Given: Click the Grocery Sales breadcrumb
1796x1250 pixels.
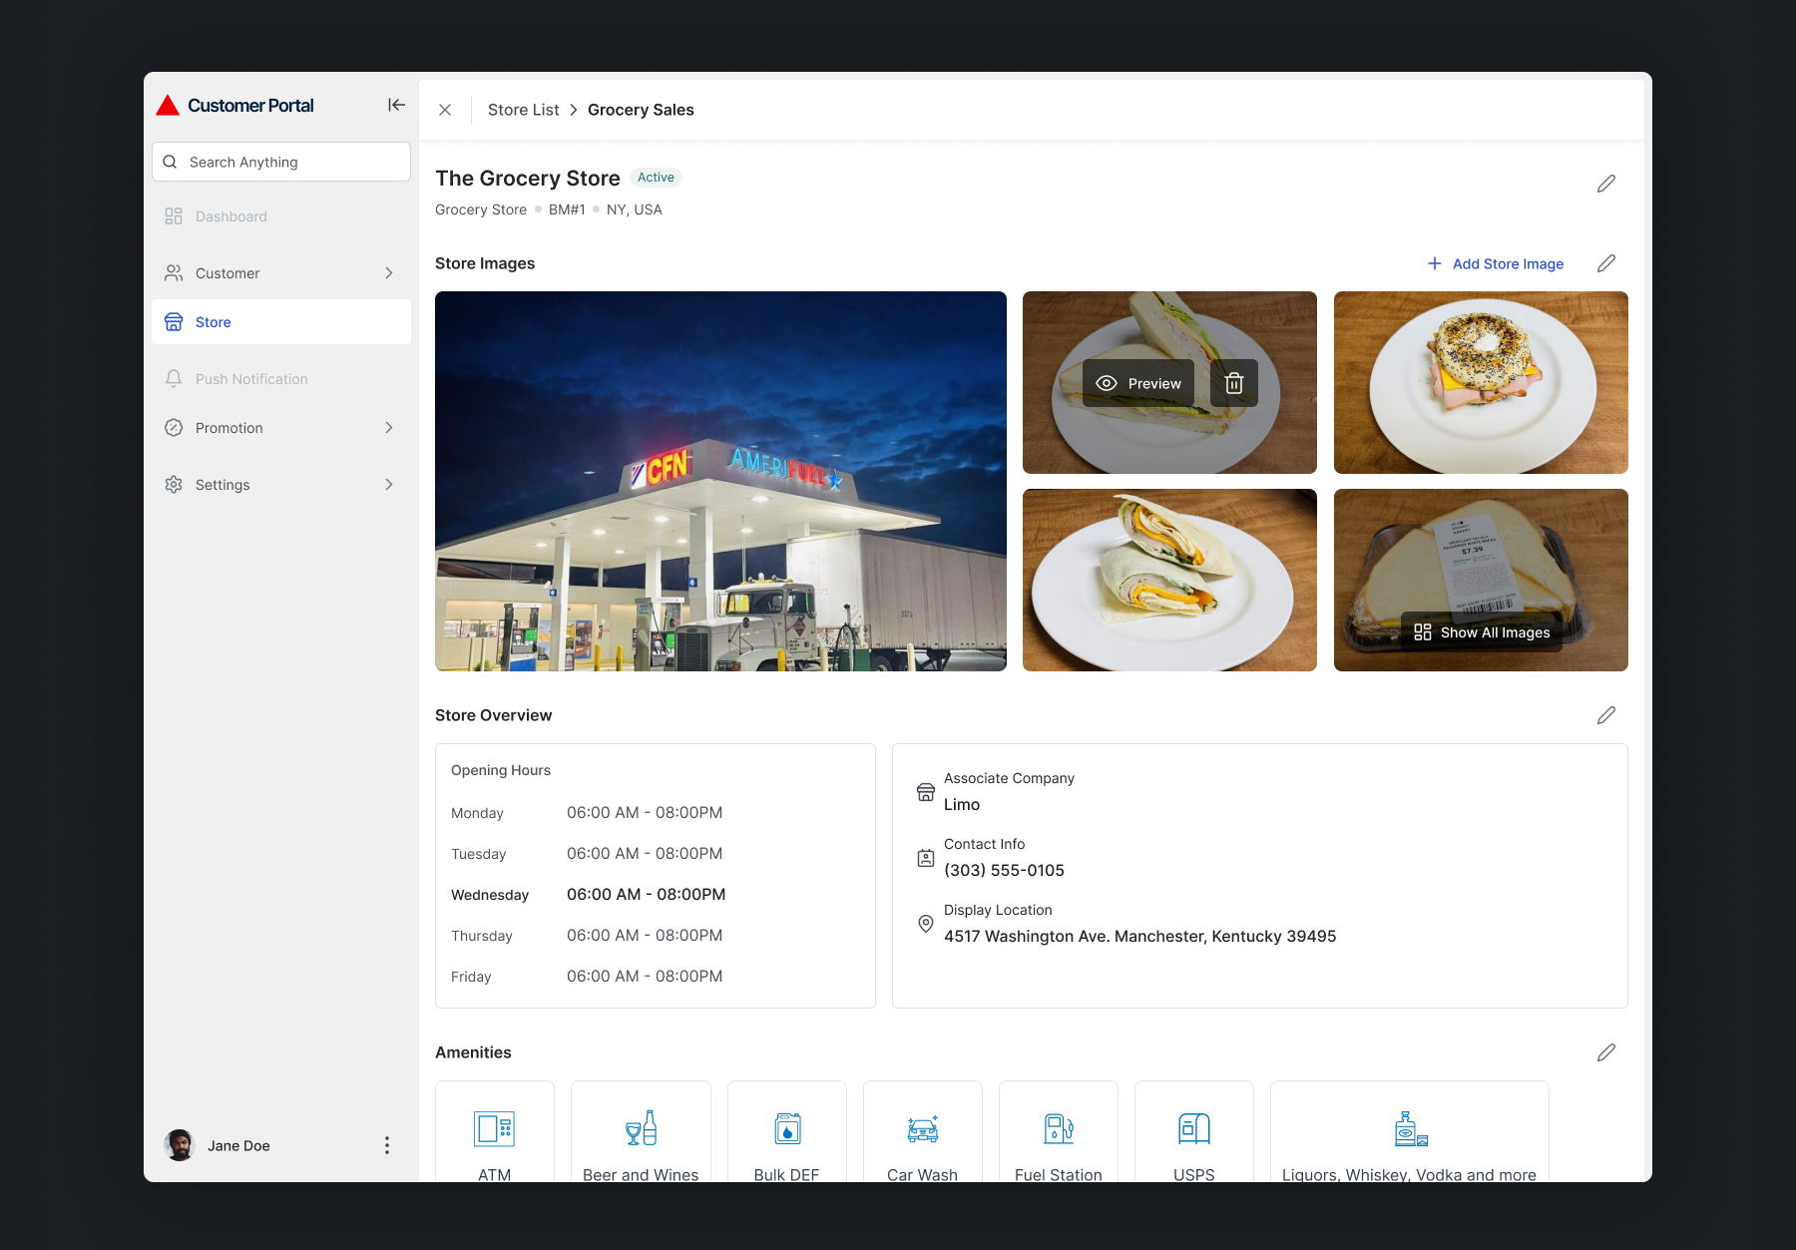Looking at the screenshot, I should point(641,110).
